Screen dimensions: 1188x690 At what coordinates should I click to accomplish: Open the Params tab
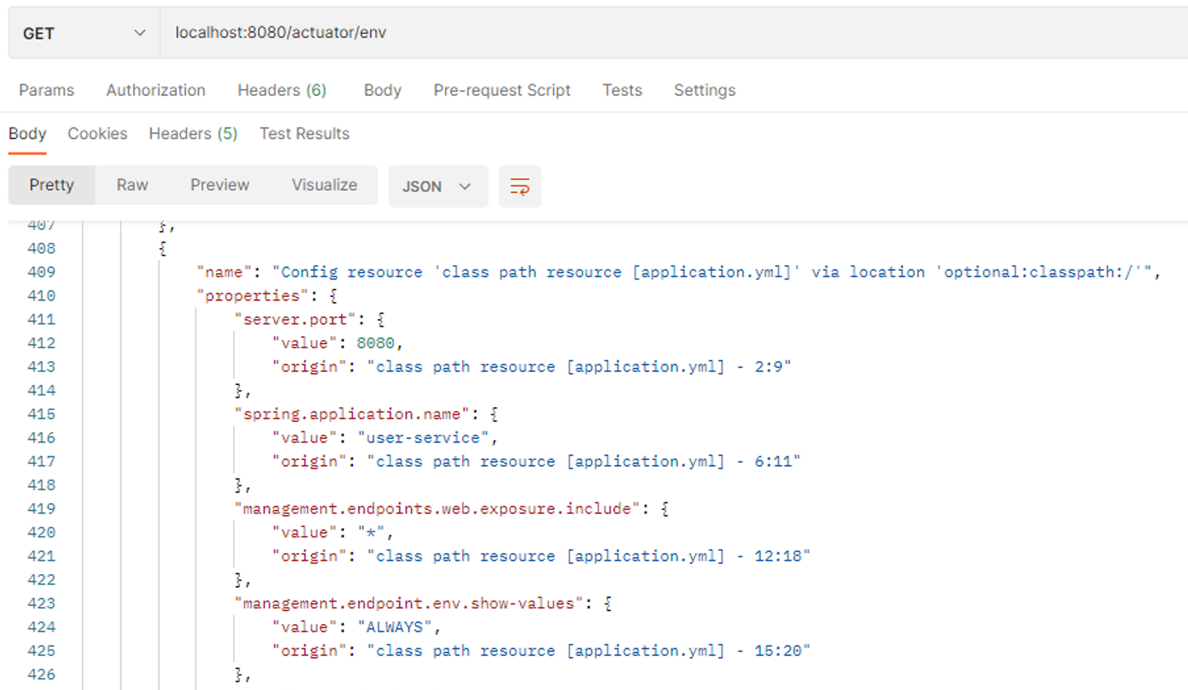[x=46, y=90]
